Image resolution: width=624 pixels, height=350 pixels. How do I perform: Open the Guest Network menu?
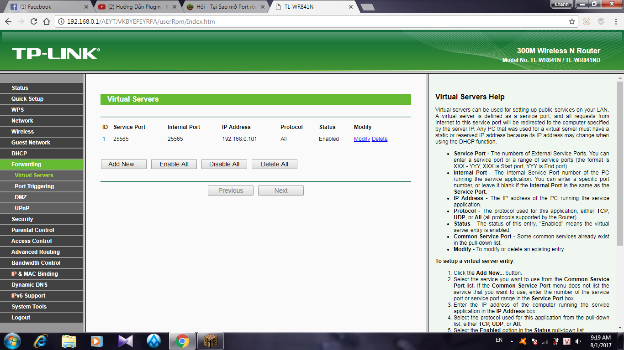(x=42, y=143)
